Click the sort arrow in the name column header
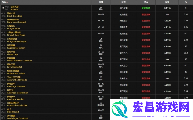The height and width of the screenshot is (120, 193). point(7,2)
